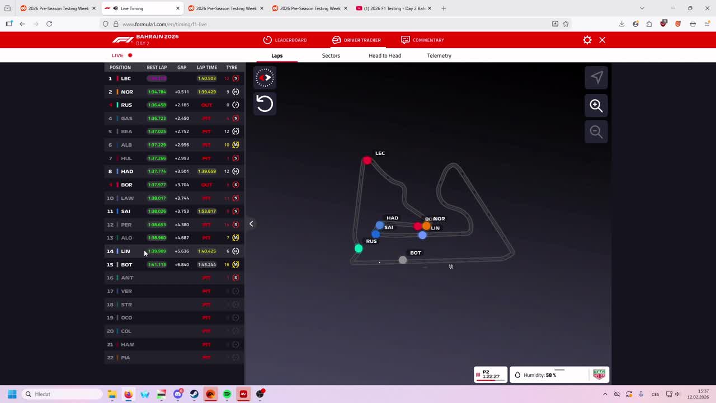Image resolution: width=716 pixels, height=403 pixels.
Task: Open the Commentary view
Action: [x=422, y=40]
